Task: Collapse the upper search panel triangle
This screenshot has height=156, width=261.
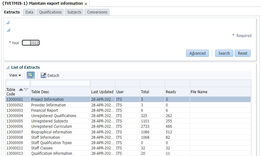Action: pyautogui.click(x=8, y=23)
